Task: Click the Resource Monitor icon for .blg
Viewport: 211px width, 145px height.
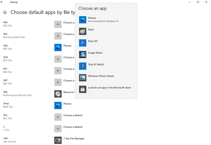Action: 58,94
